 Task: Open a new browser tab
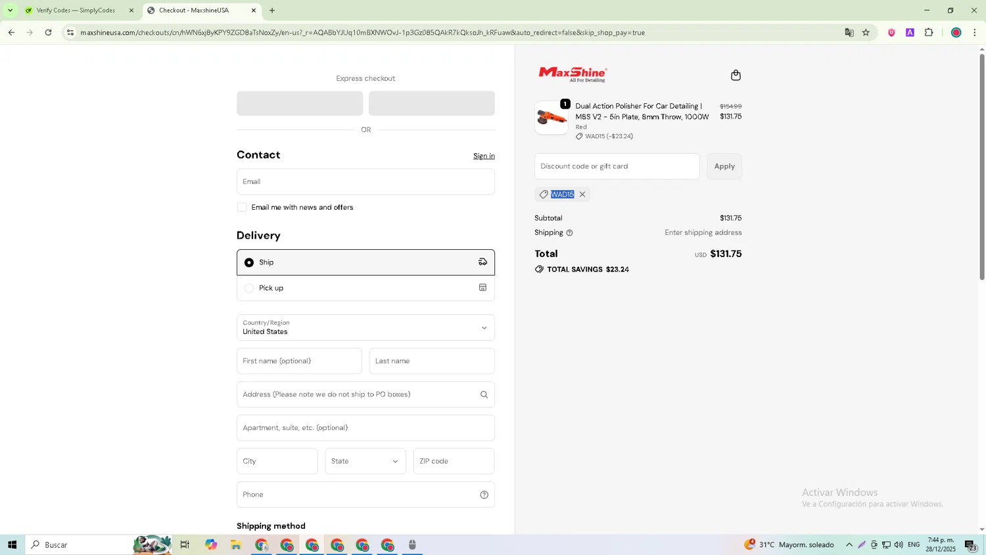coord(272,11)
